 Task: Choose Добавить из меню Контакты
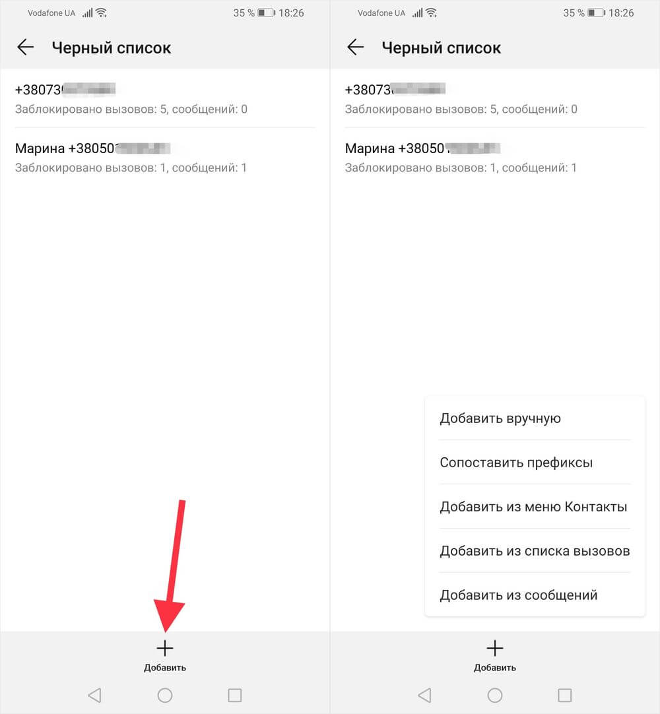coord(535,506)
